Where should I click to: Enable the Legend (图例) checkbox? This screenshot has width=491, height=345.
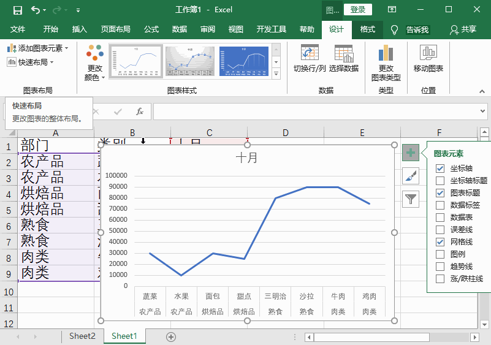[x=440, y=254]
